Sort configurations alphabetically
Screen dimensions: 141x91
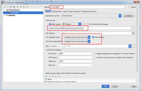[27, 7]
